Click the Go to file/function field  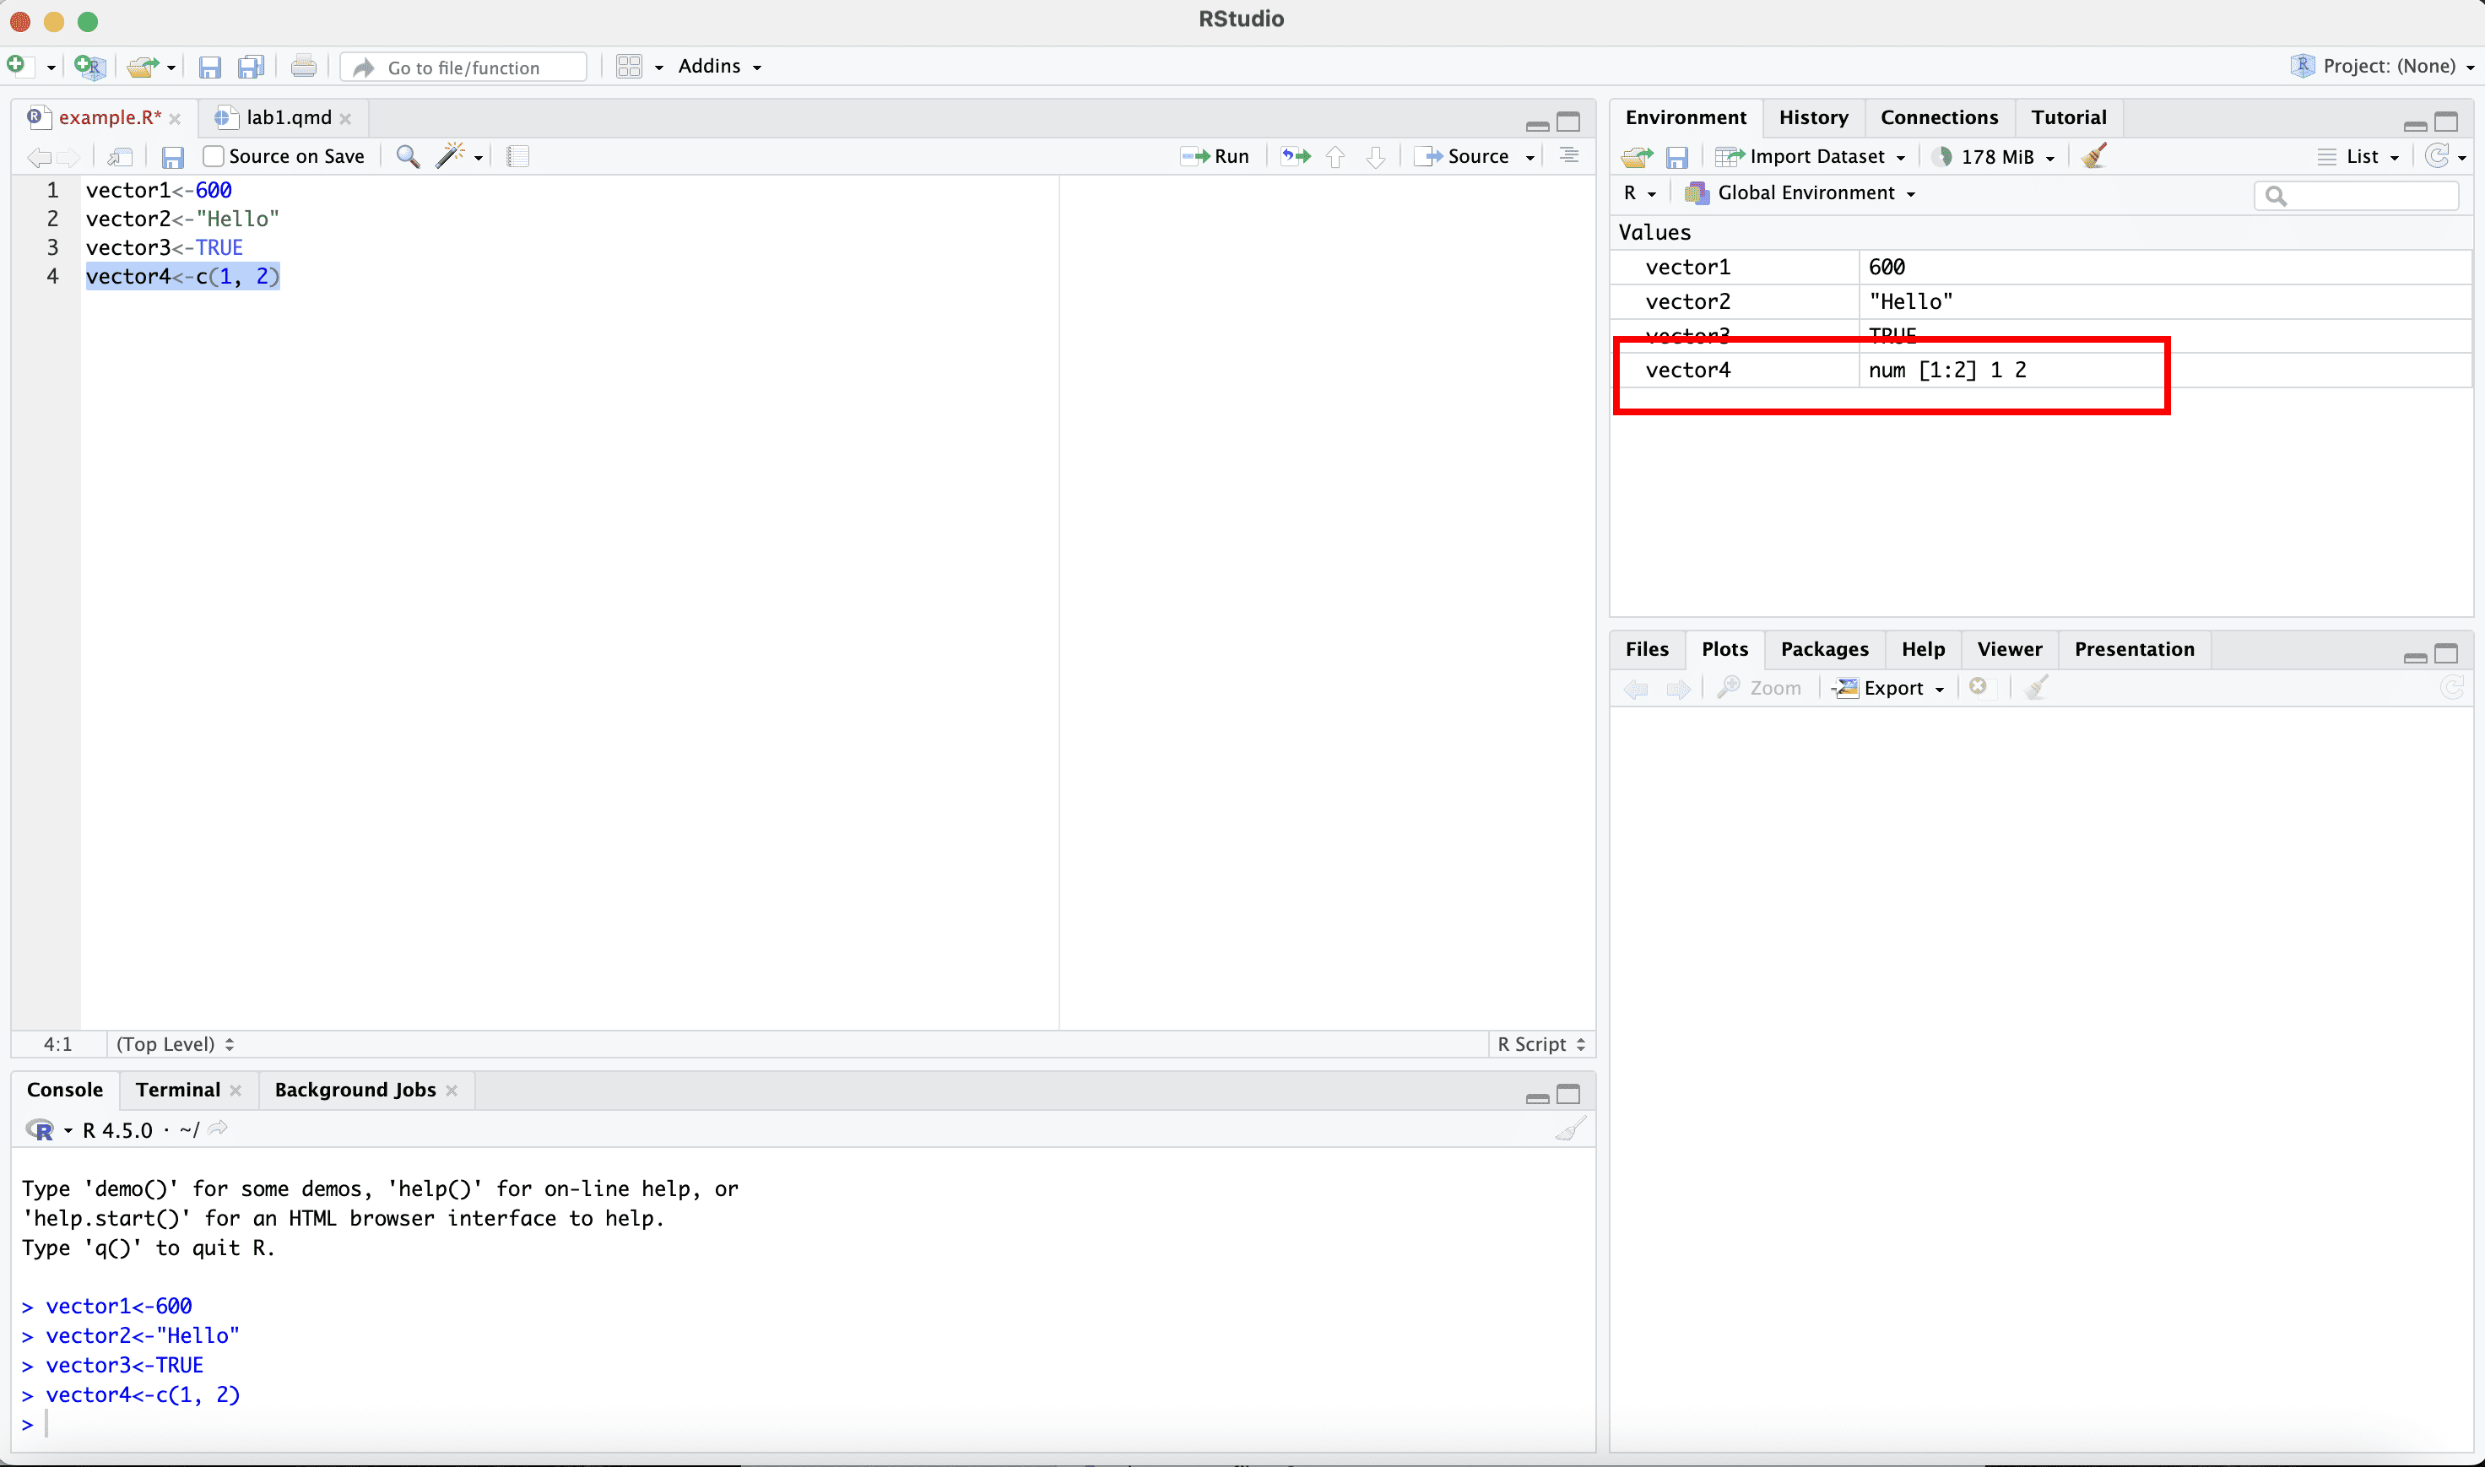(x=464, y=68)
